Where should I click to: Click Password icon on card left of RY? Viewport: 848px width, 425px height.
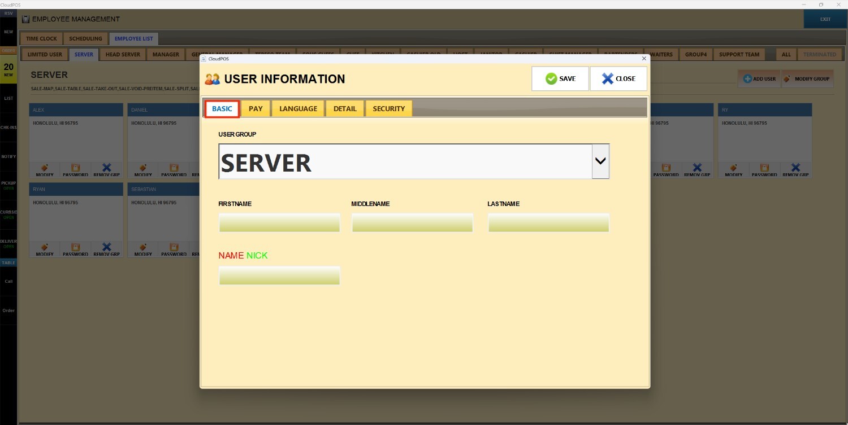coord(667,168)
